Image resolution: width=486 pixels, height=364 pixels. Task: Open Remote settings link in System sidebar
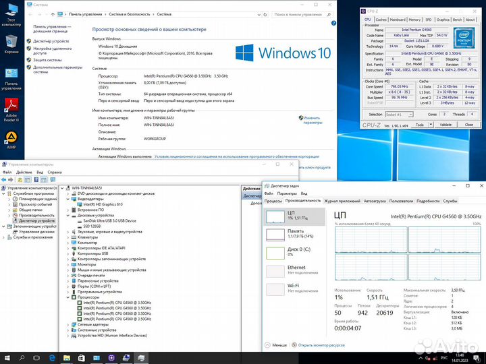(53, 51)
